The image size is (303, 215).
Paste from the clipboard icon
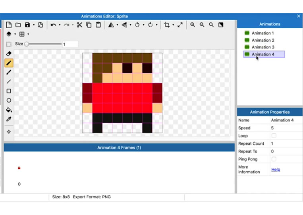coord(98,25)
